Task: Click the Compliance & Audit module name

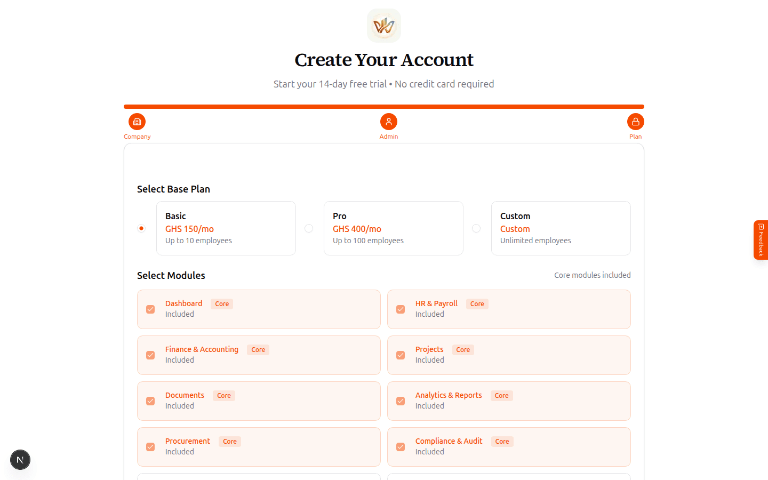Action: pyautogui.click(x=449, y=441)
